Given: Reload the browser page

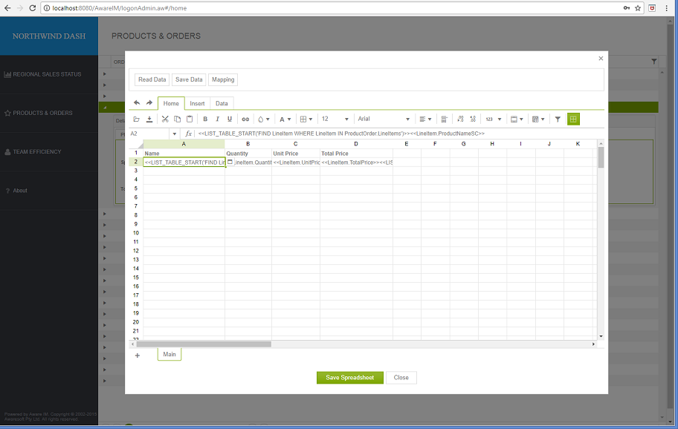Looking at the screenshot, I should click(x=33, y=8).
